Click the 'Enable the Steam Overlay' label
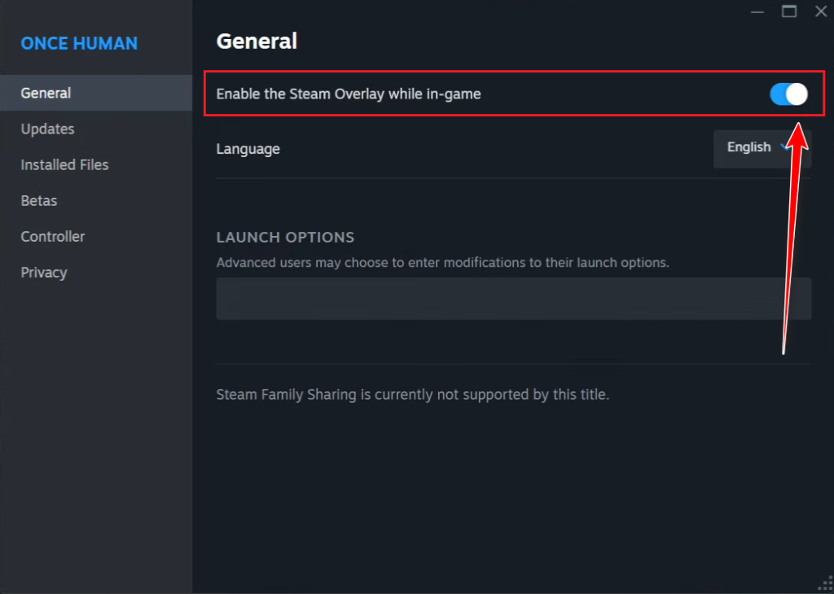This screenshot has width=834, height=594. [x=349, y=94]
